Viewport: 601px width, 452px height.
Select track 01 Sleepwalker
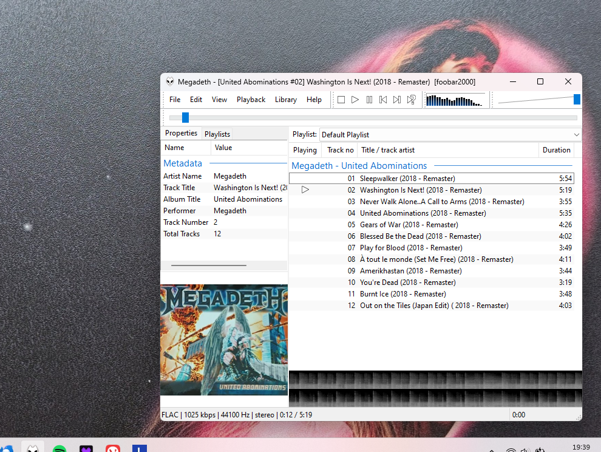pyautogui.click(x=432, y=179)
